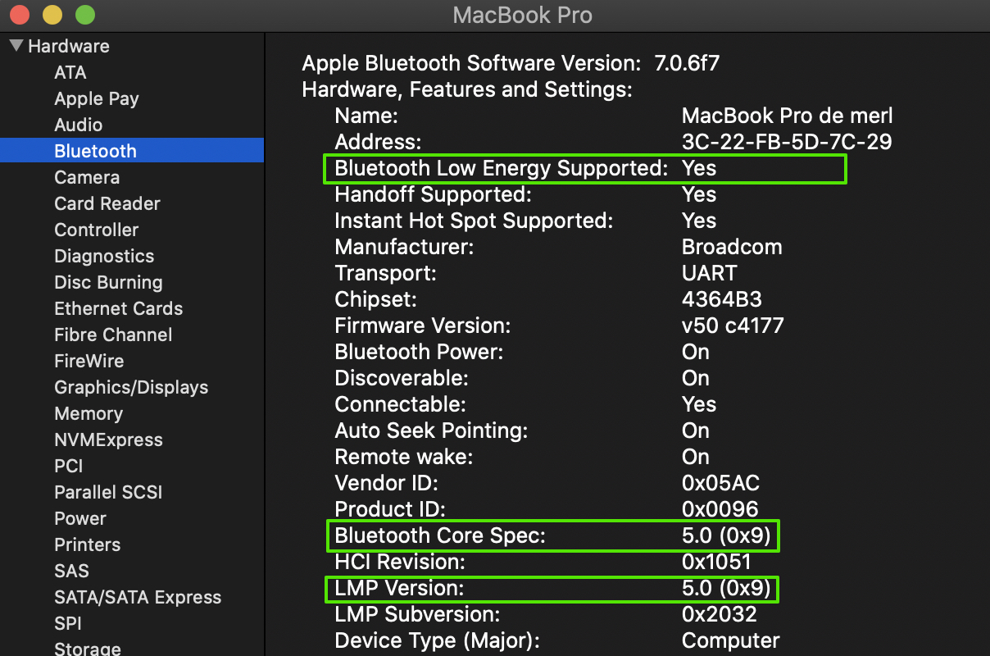The width and height of the screenshot is (990, 656).
Task: Open Disc Burning category
Action: pos(108,282)
